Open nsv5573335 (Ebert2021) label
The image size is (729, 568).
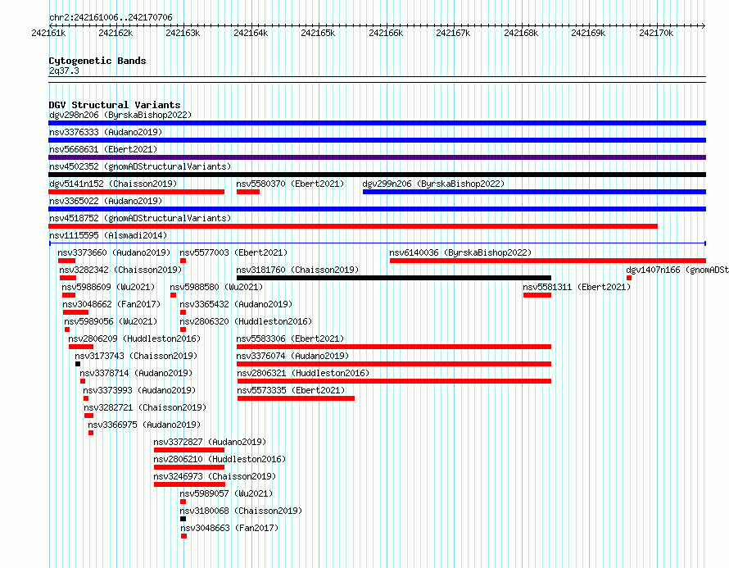pos(291,390)
